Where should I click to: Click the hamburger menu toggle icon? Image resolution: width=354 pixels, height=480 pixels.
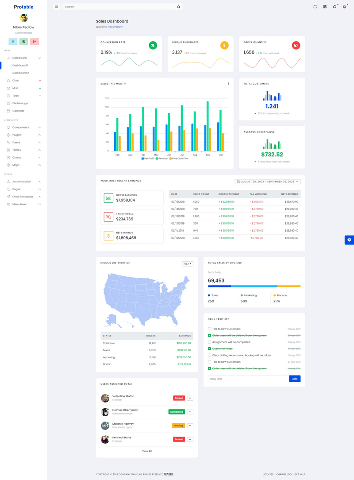tap(56, 7)
